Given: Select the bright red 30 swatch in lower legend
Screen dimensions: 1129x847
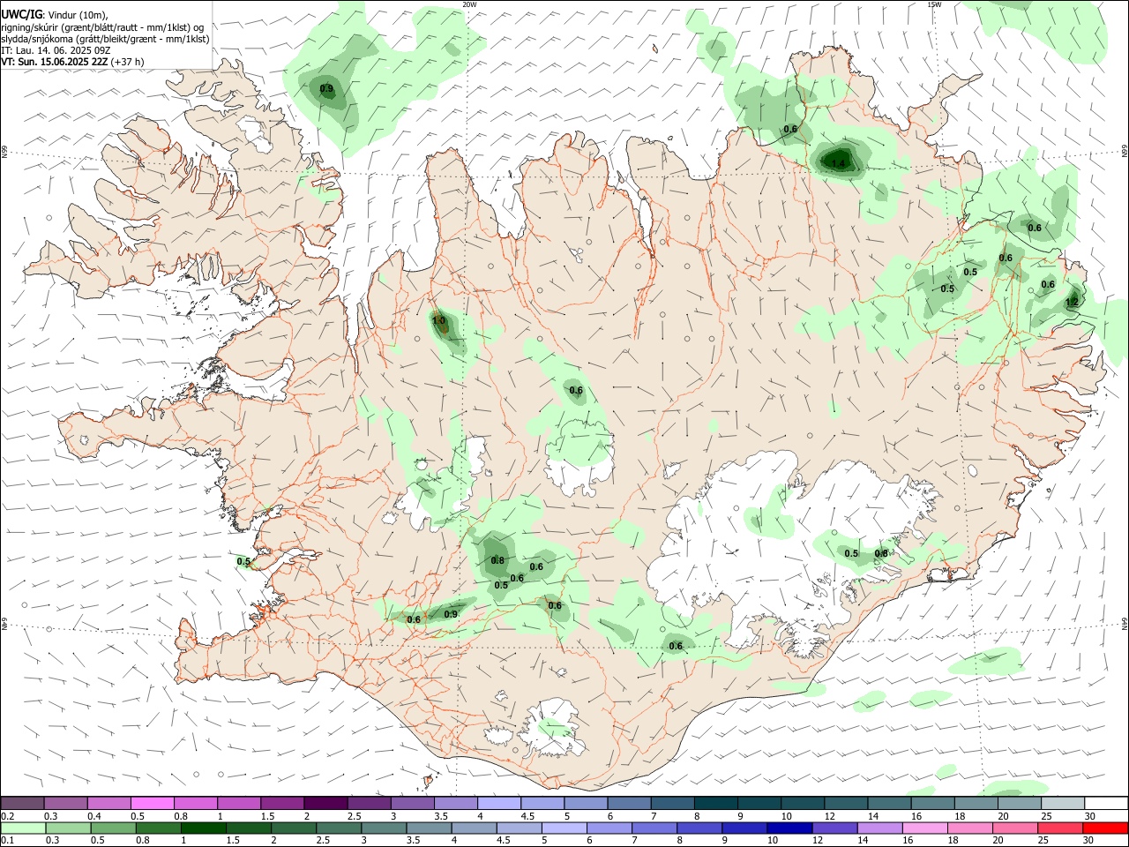Looking at the screenshot, I should [x=1105, y=828].
